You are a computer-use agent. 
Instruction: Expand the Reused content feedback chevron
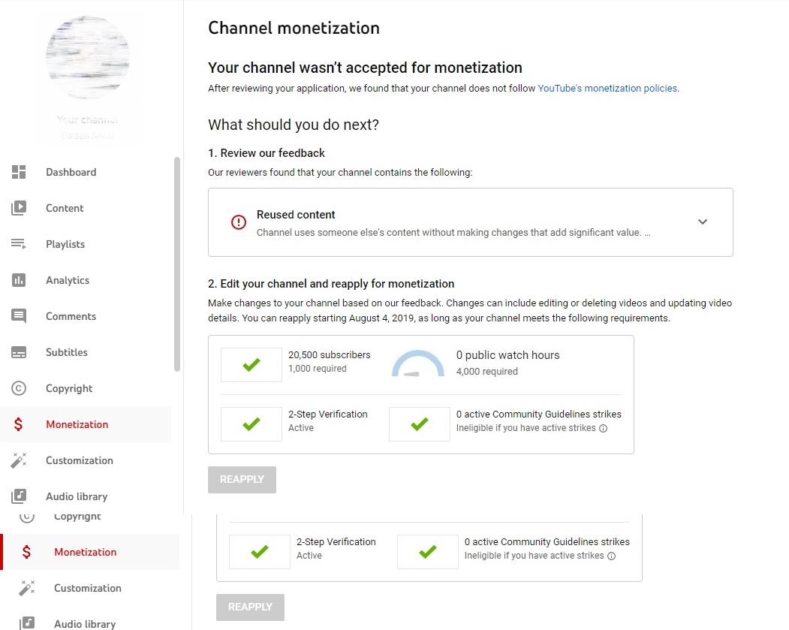pos(703,222)
